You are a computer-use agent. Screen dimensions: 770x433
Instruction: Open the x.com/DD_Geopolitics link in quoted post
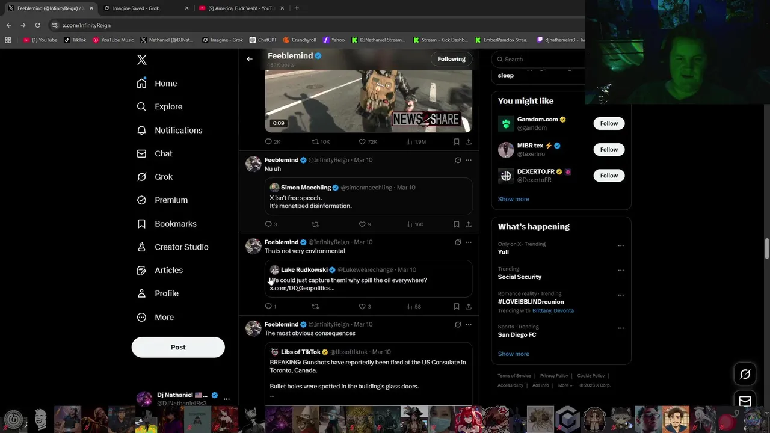pos(302,288)
